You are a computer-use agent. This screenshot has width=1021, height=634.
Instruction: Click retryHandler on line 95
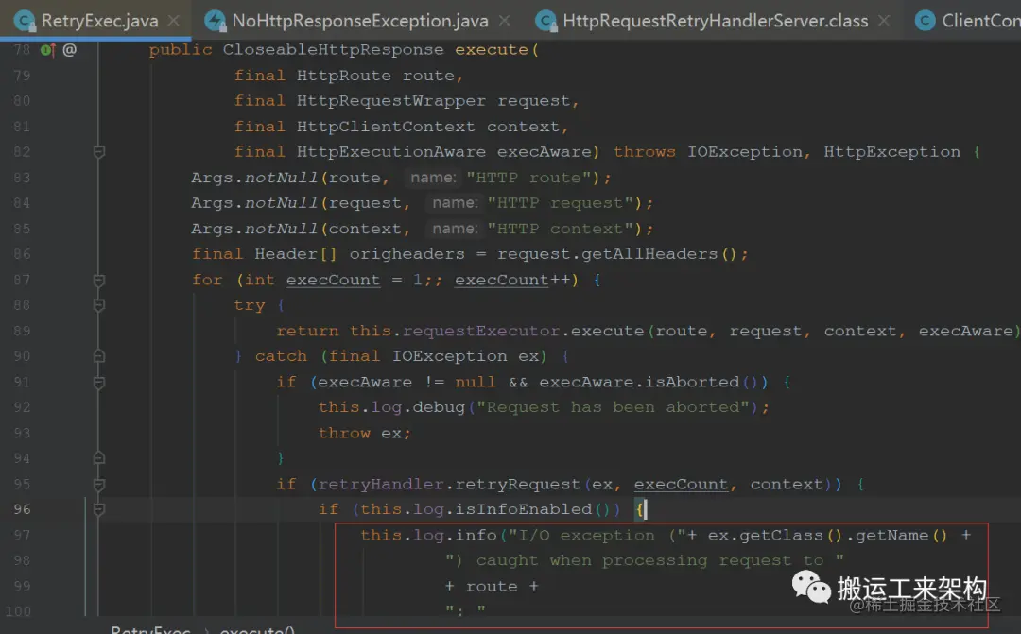coord(380,485)
